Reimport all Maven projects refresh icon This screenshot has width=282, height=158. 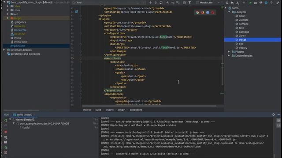tap(227, 3)
